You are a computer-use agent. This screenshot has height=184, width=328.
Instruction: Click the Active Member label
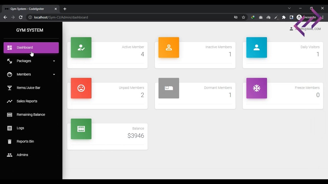[x=133, y=47]
